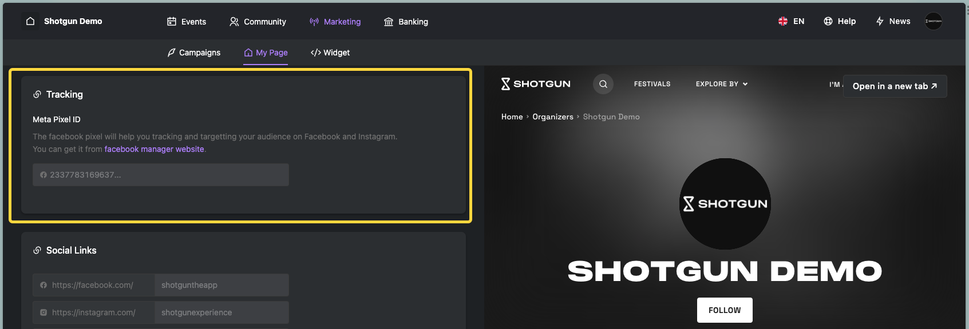Click the Shotgun Demo breadcrumb text
The width and height of the screenshot is (969, 329).
pyautogui.click(x=611, y=117)
